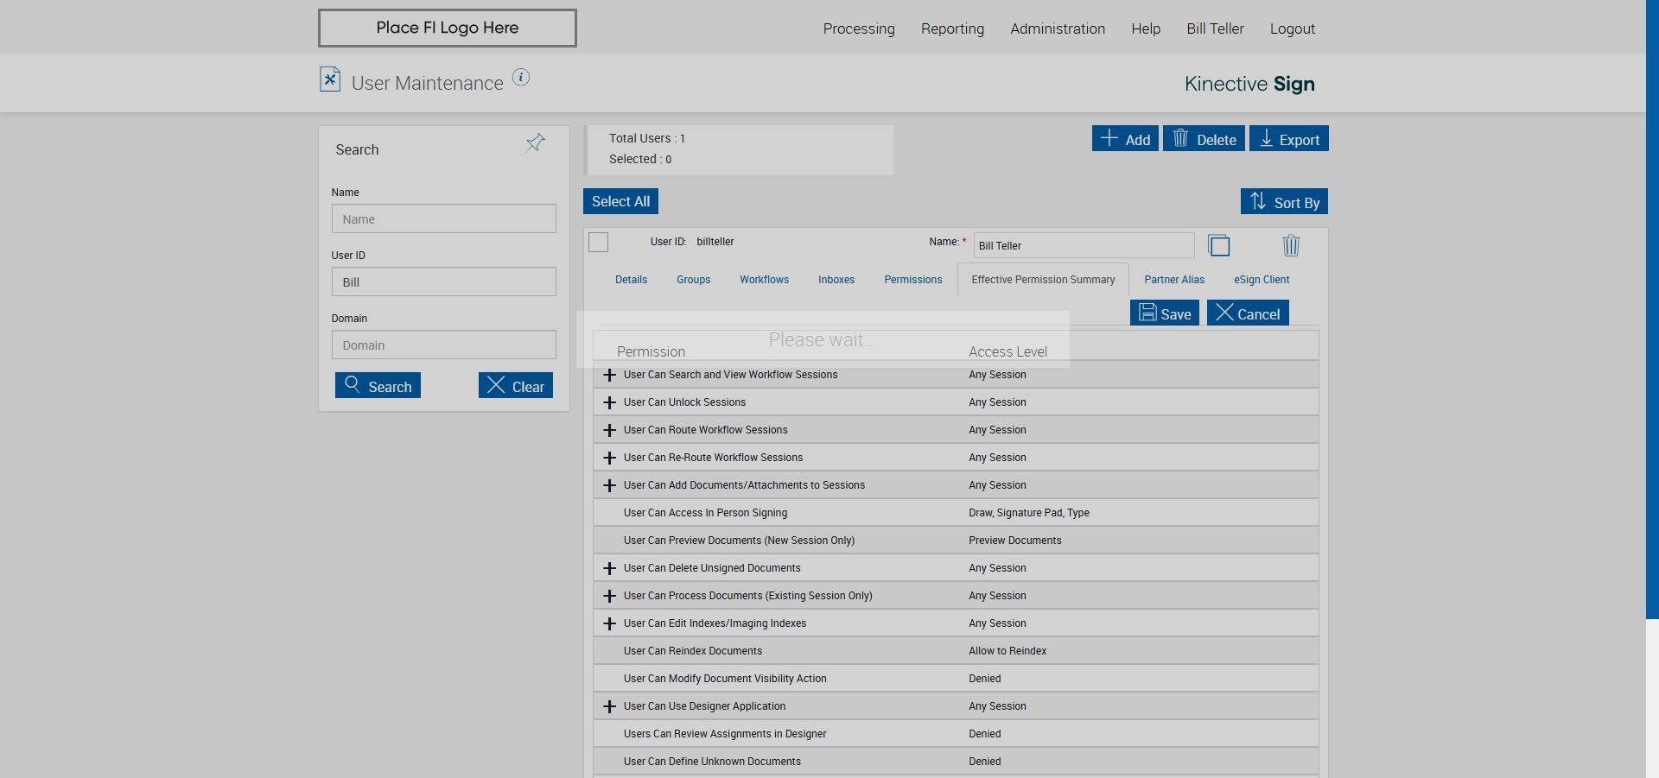Click the pin icon in Search panel
The height and width of the screenshot is (778, 1659).
[x=535, y=143]
